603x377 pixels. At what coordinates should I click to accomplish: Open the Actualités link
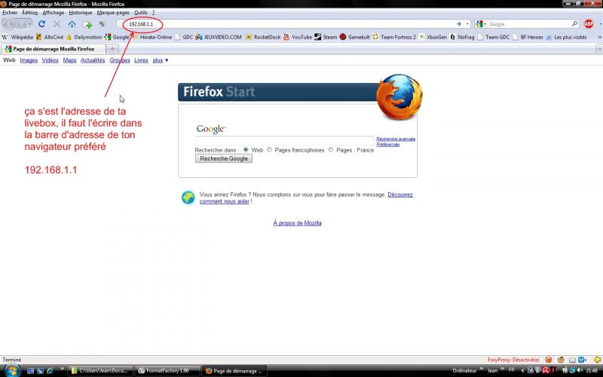coord(93,60)
